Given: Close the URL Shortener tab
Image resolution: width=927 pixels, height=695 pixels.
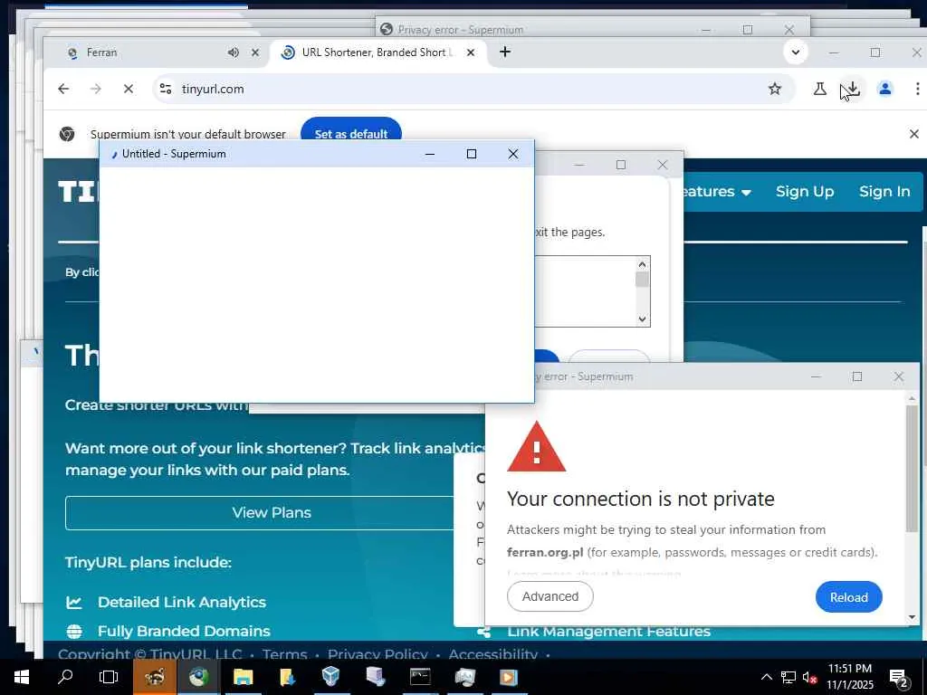Looking at the screenshot, I should 471,52.
